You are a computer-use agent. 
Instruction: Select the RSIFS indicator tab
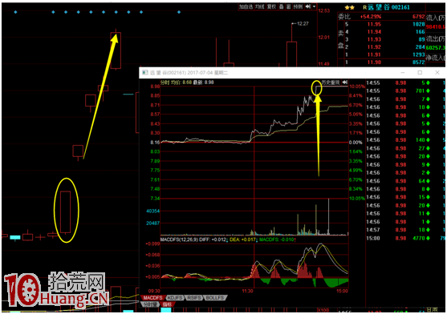click(194, 298)
